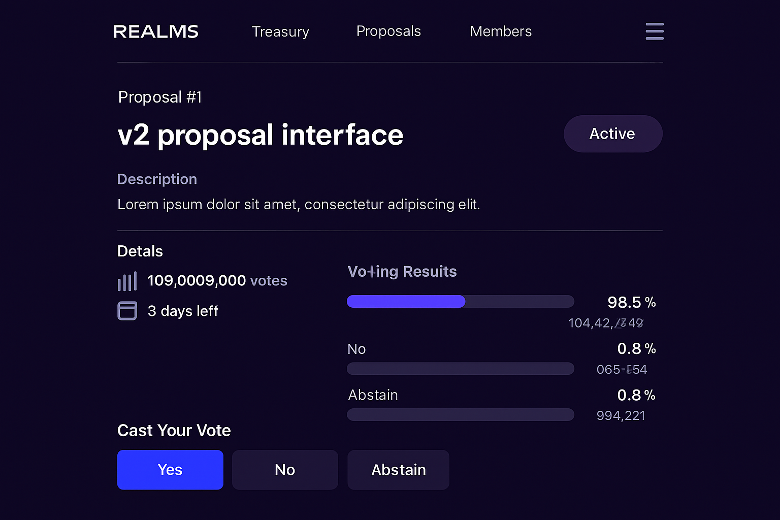
Task: Open the Proposals page
Action: (389, 31)
